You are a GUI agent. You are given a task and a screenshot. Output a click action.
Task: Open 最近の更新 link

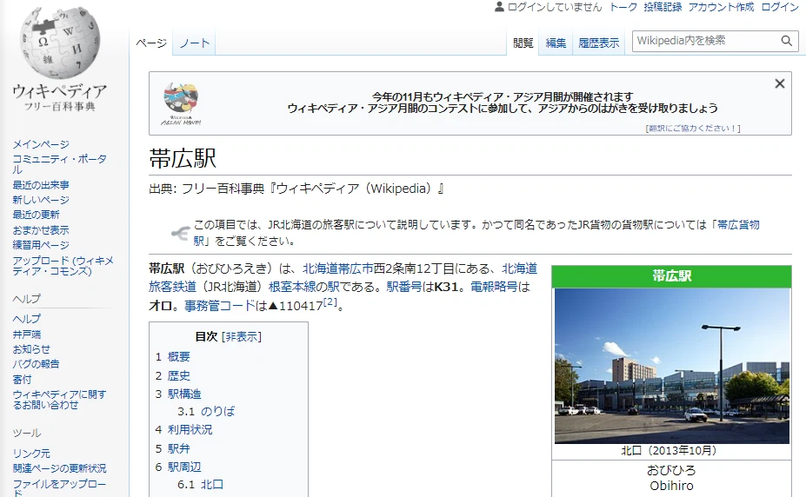(36, 215)
